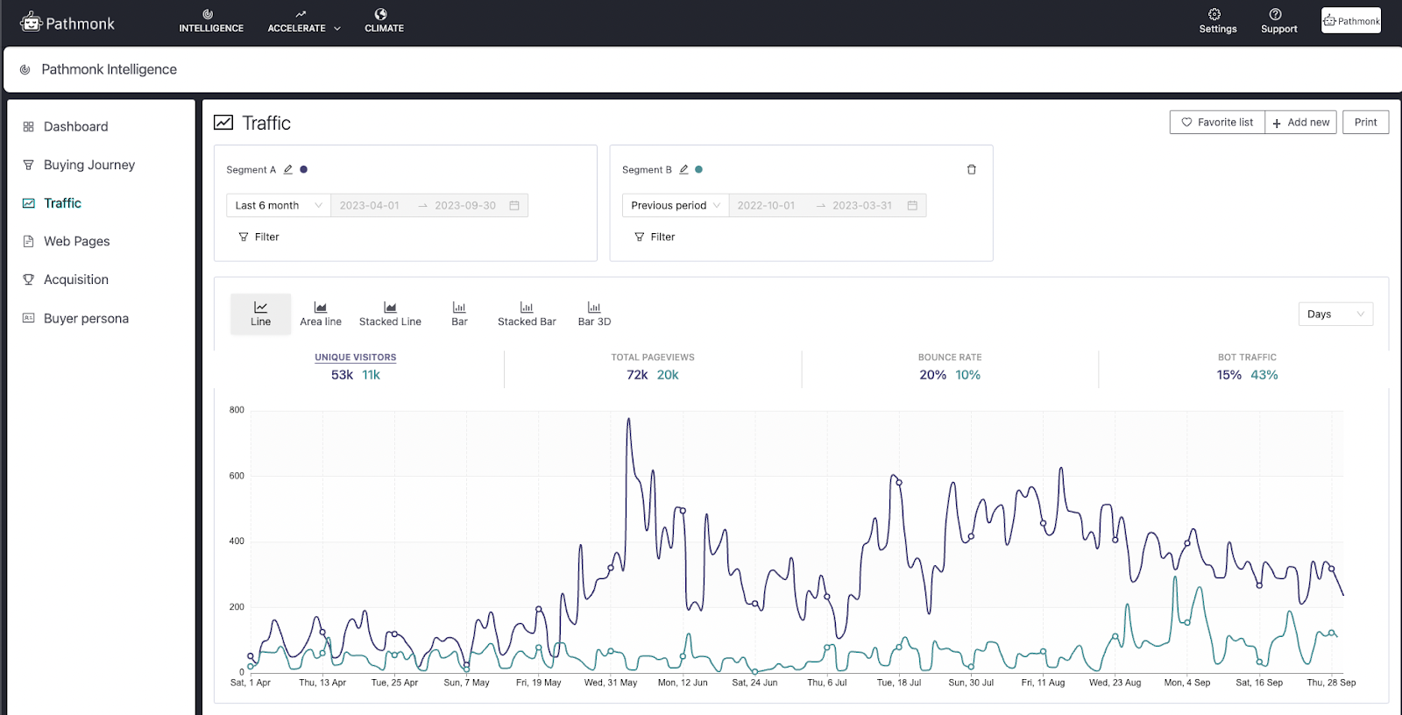Click the Segment A dark color dot
The width and height of the screenshot is (1402, 715).
(304, 170)
